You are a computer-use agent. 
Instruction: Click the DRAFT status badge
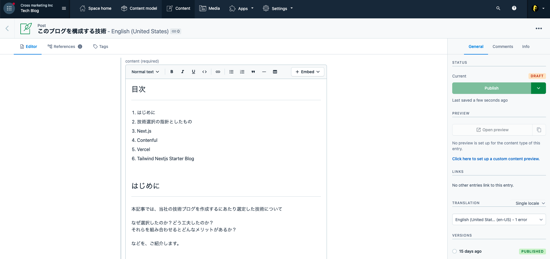pyautogui.click(x=537, y=76)
